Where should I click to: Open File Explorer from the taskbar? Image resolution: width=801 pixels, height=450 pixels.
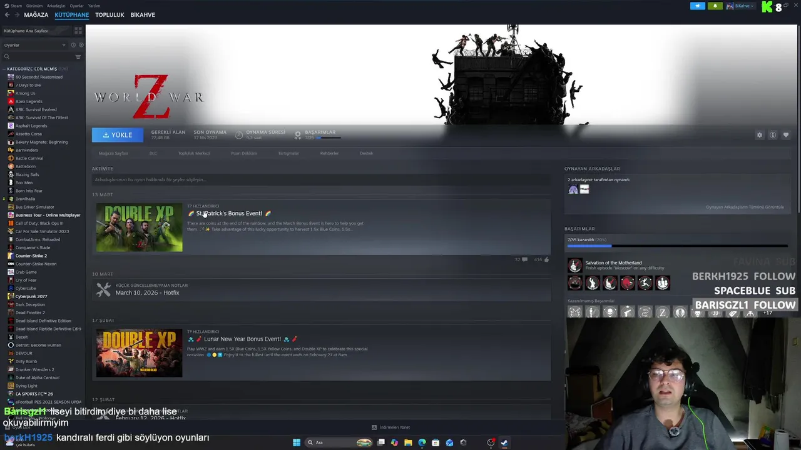408,442
